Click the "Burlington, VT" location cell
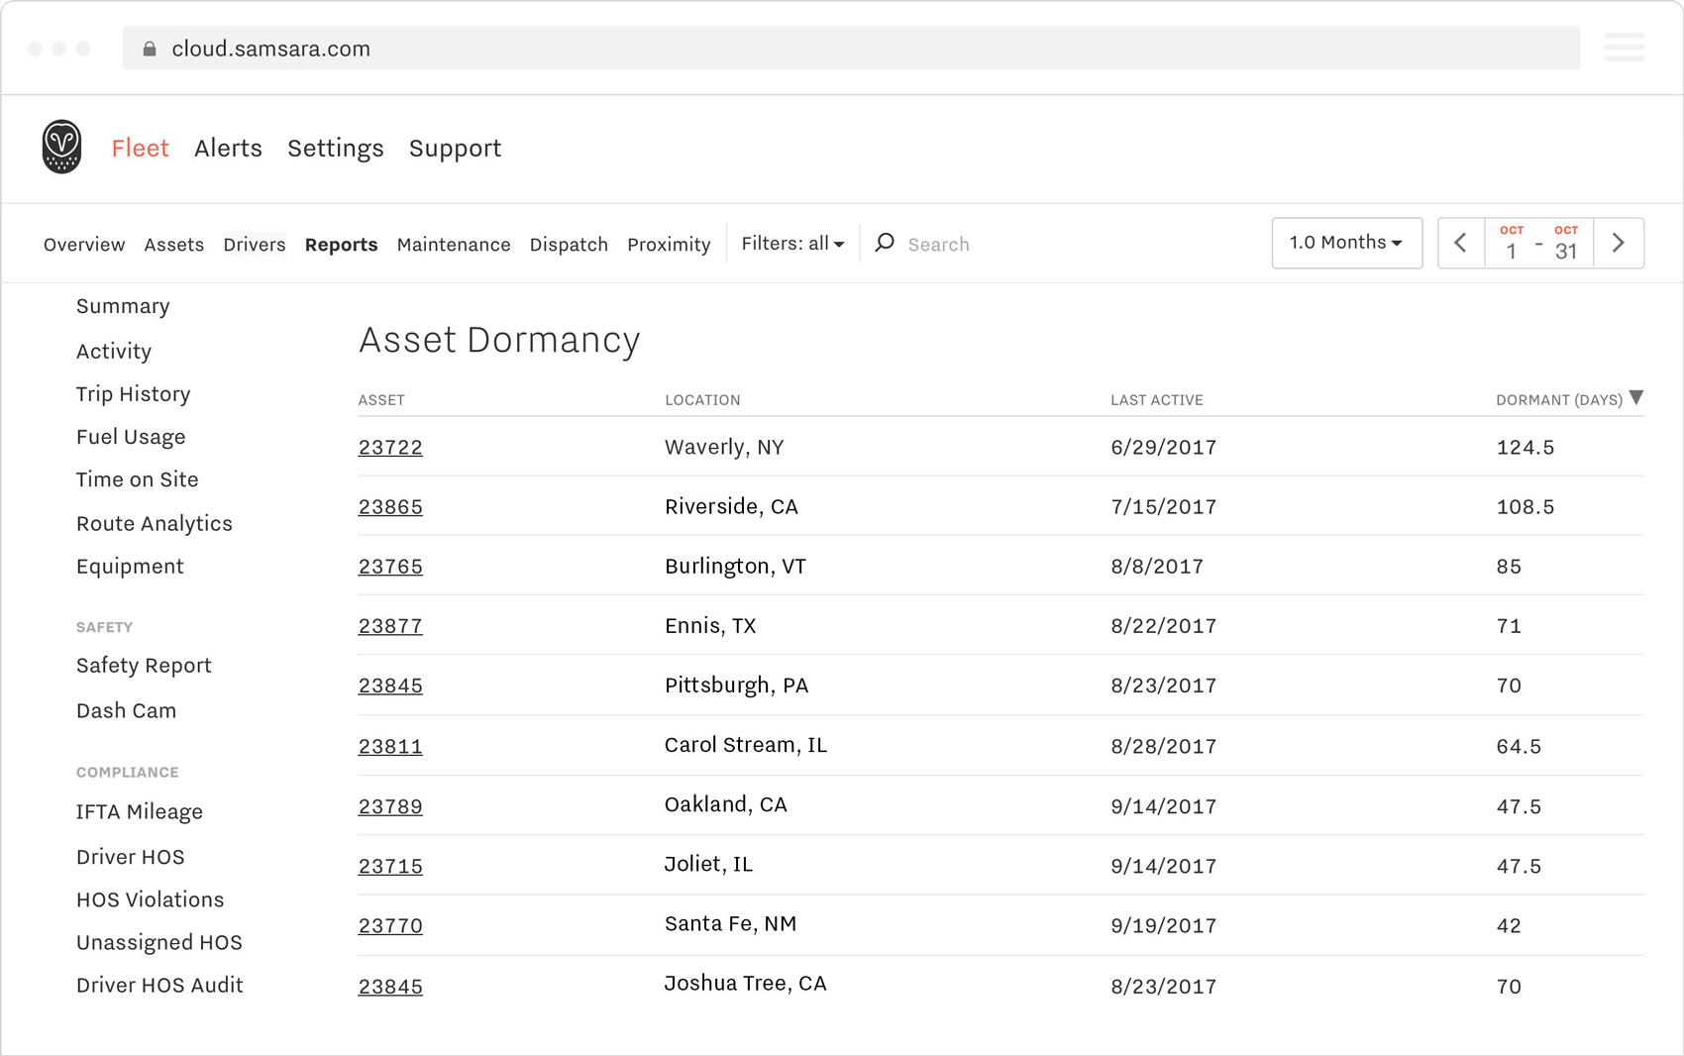 (x=735, y=567)
